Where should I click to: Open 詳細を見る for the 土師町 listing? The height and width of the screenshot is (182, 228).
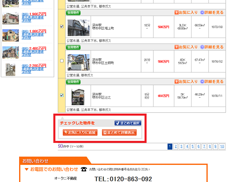tap(212, 47)
